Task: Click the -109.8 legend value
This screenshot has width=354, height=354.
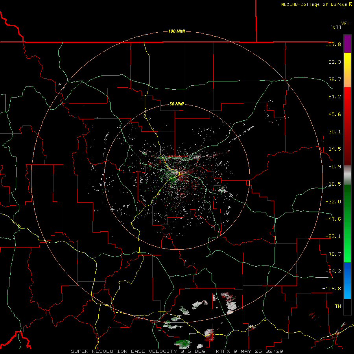Action: click(332, 289)
